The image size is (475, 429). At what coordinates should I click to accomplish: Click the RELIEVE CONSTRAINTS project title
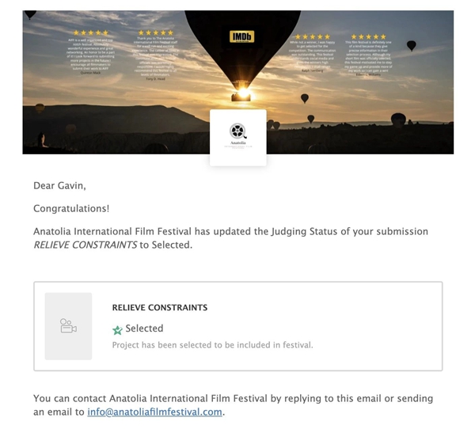(x=160, y=307)
